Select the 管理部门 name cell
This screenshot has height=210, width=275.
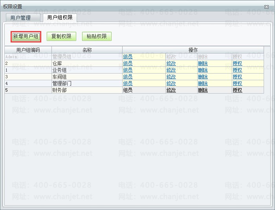[87, 83]
